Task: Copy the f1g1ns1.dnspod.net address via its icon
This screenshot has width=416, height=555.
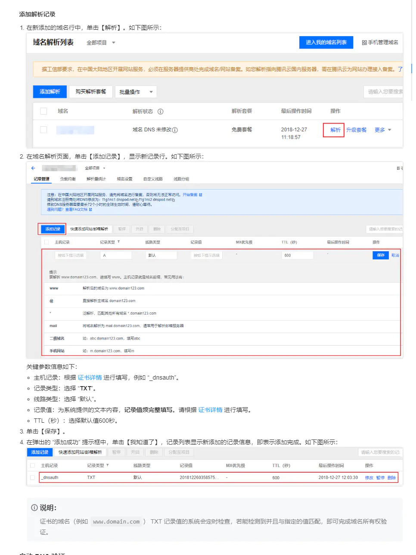Action: point(137,200)
